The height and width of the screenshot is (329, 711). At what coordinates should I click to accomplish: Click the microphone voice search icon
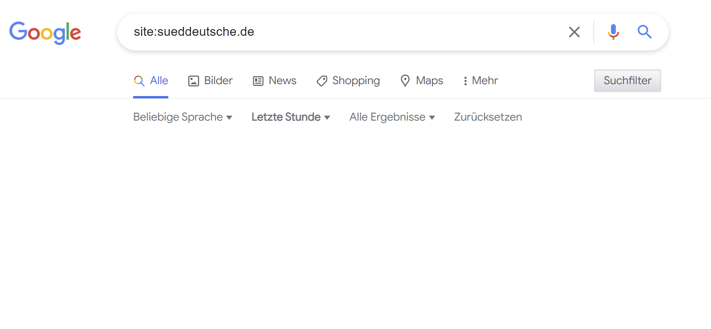[x=613, y=32]
